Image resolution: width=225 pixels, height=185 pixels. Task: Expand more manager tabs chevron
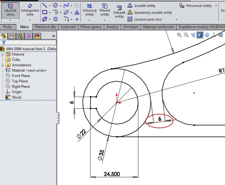click(53, 36)
